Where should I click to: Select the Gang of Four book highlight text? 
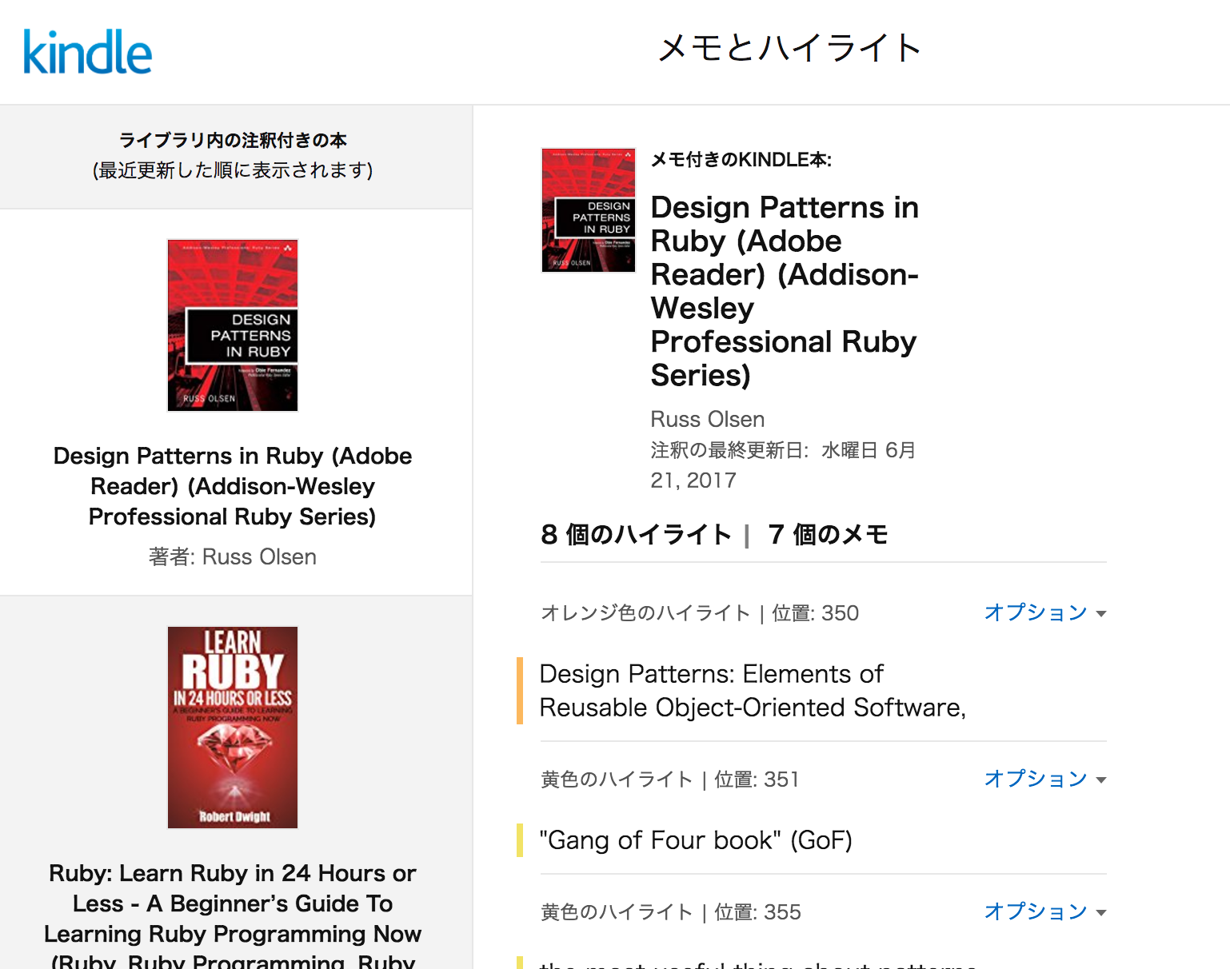pos(695,840)
